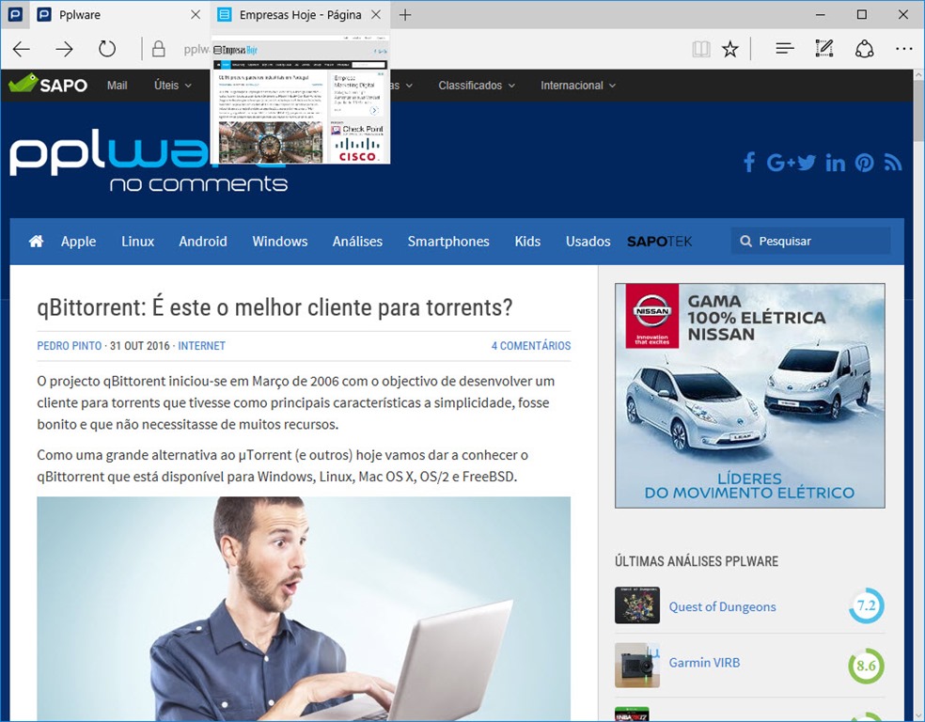Open the 4 Comentários link

[530, 346]
